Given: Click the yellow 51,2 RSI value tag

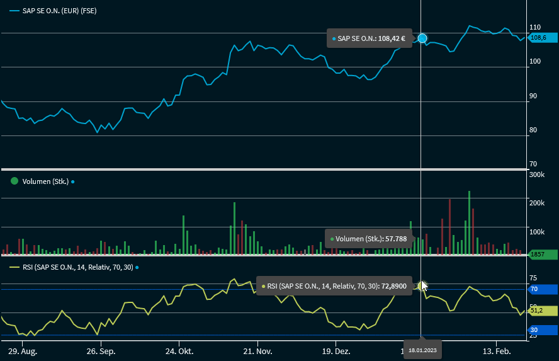Looking at the screenshot, I should pos(541,311).
